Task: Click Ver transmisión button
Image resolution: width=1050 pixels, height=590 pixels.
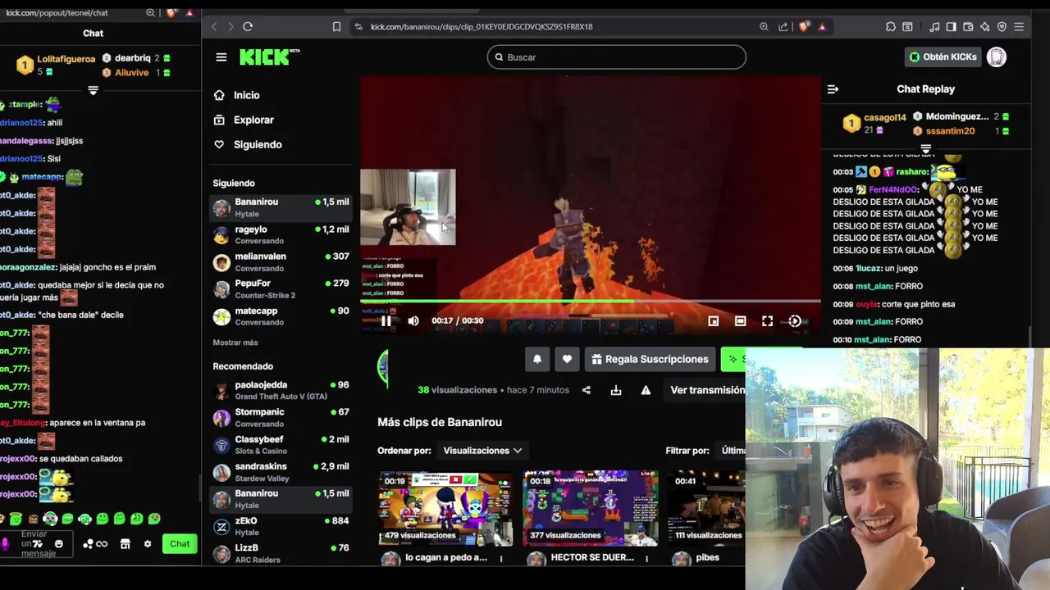Action: [706, 390]
